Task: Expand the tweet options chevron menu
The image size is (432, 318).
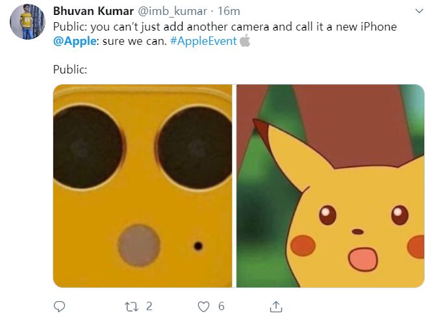Action: (x=419, y=11)
